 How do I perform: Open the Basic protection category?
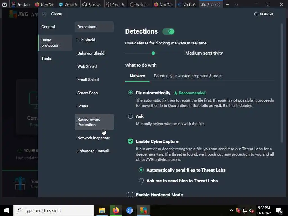click(55, 43)
